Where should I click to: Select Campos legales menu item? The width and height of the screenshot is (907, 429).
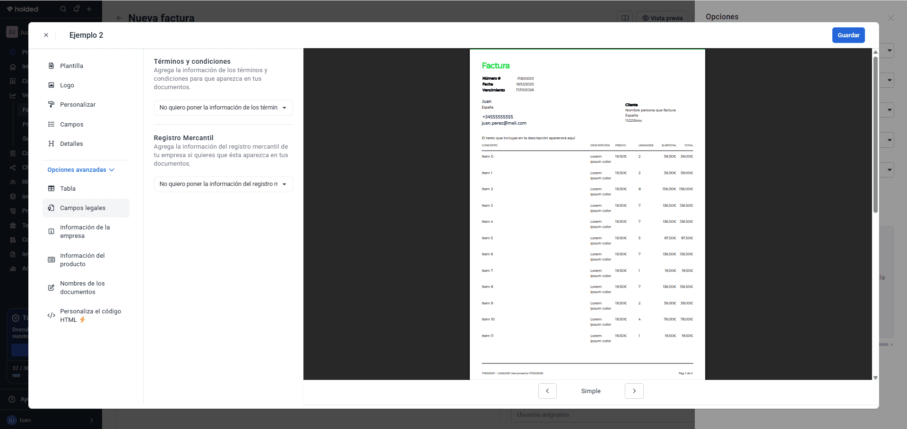(x=86, y=208)
